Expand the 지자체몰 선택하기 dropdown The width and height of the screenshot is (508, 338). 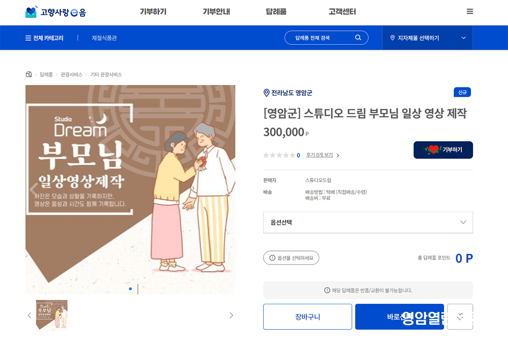click(428, 38)
